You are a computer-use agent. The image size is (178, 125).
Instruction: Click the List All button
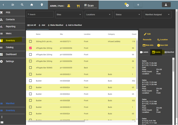[x=31, y=25]
